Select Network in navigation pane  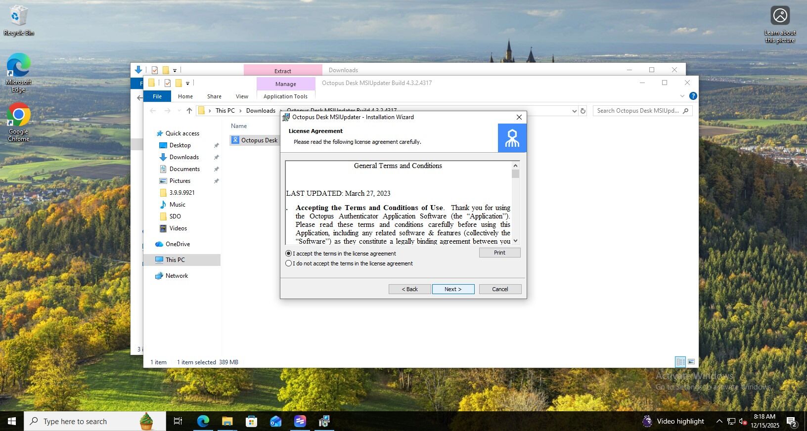click(177, 276)
